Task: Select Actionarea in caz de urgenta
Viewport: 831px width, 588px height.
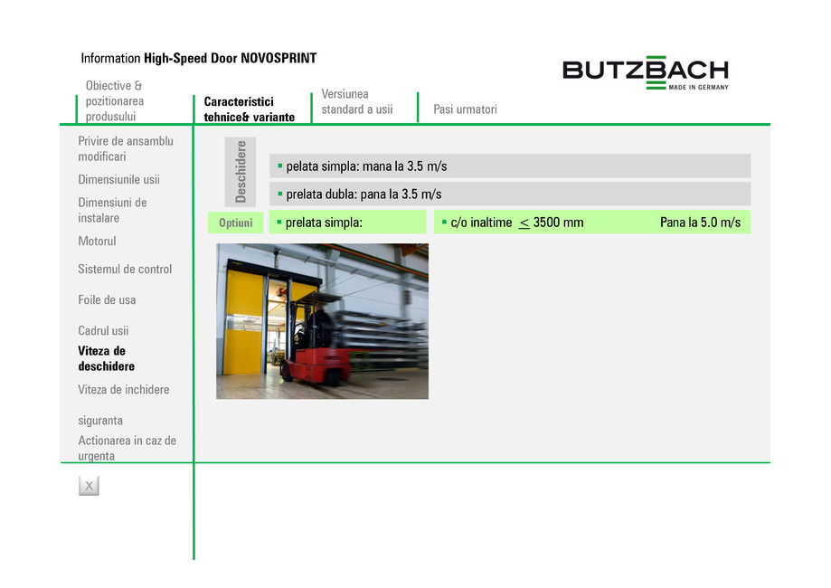Action: (127, 448)
